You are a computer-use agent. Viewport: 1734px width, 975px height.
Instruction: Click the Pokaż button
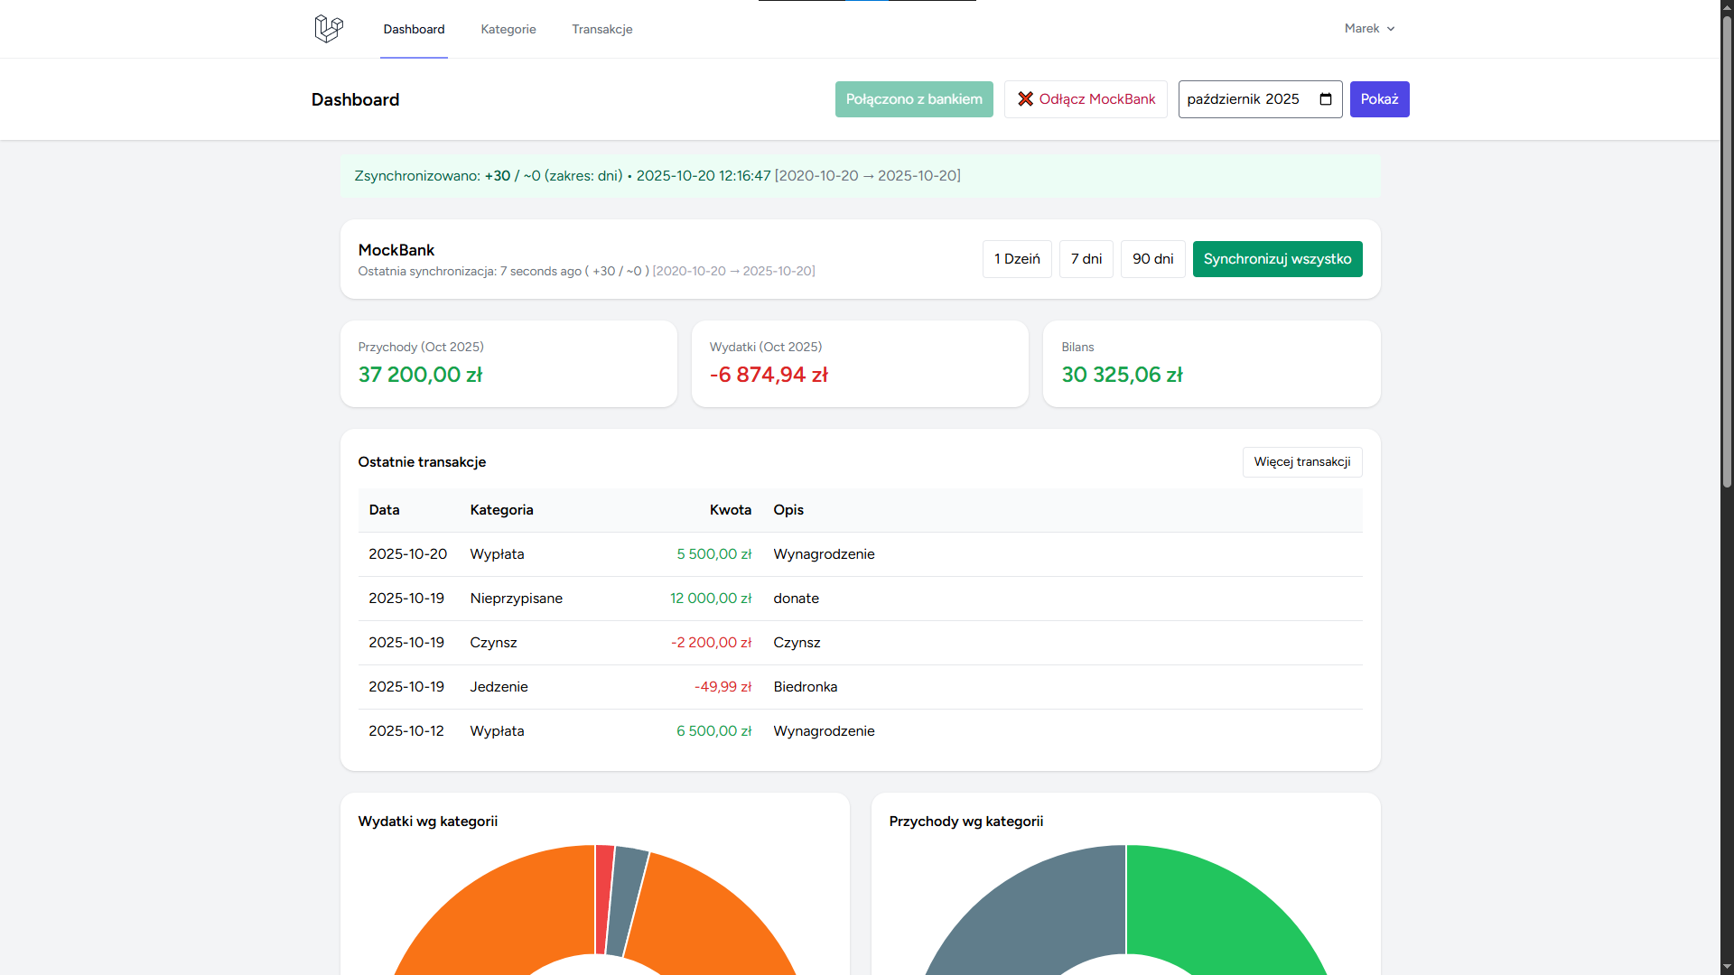pos(1379,99)
